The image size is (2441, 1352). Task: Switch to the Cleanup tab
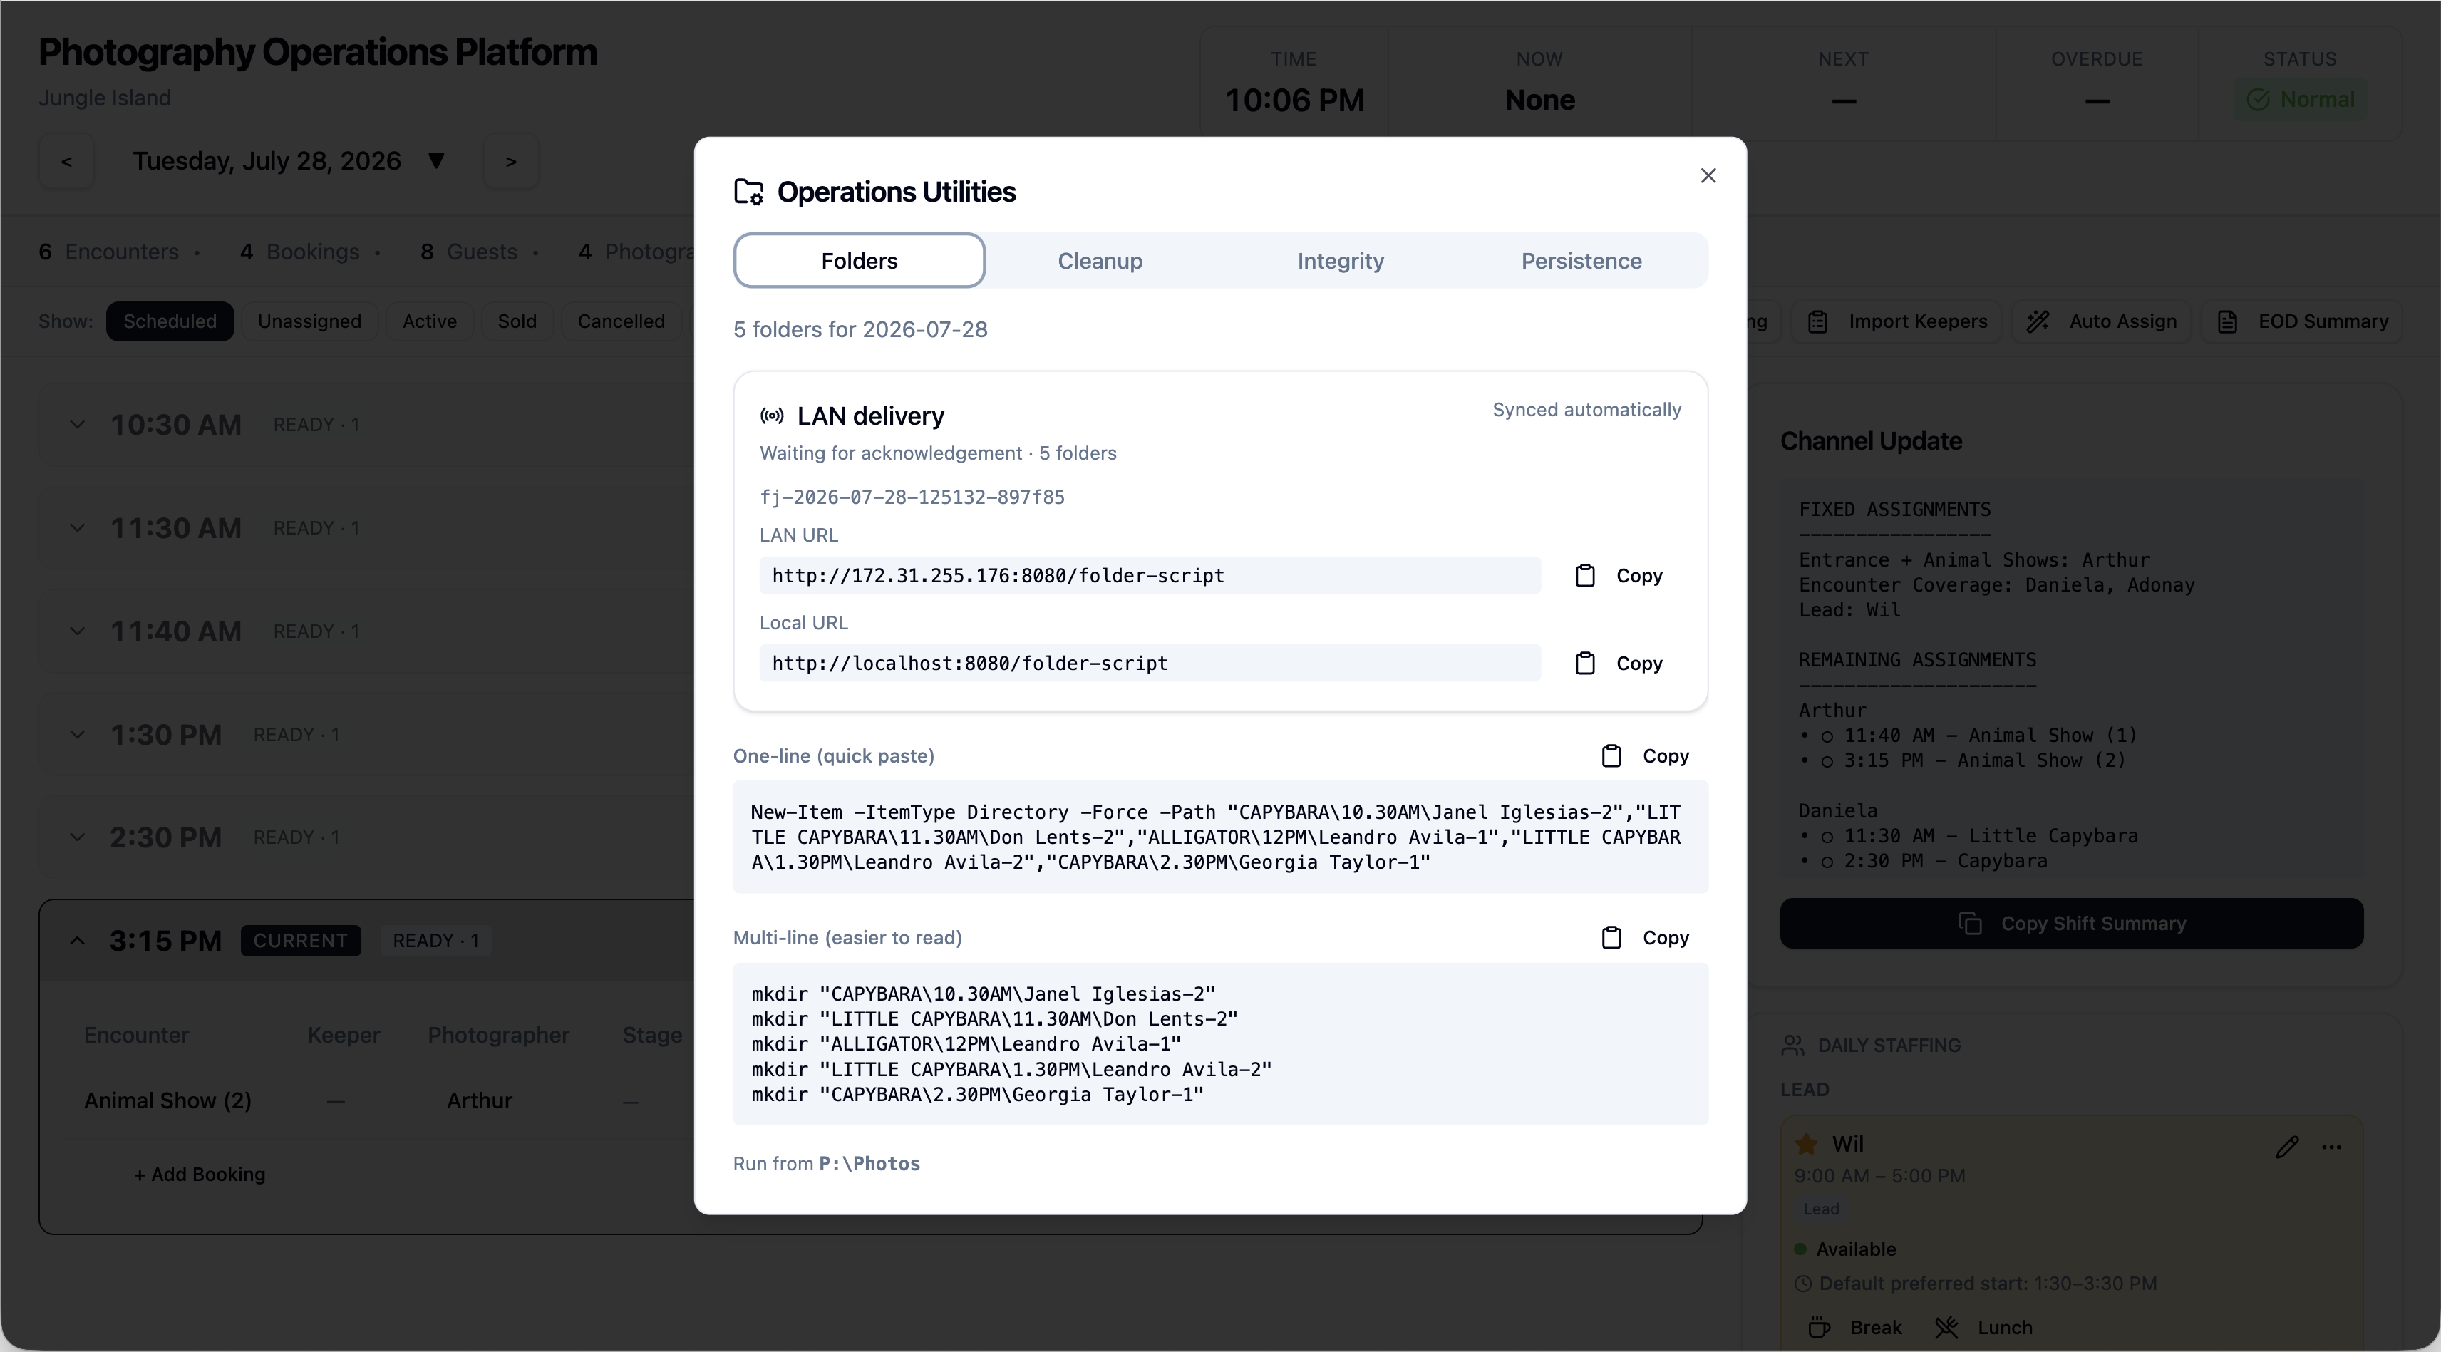click(1099, 261)
